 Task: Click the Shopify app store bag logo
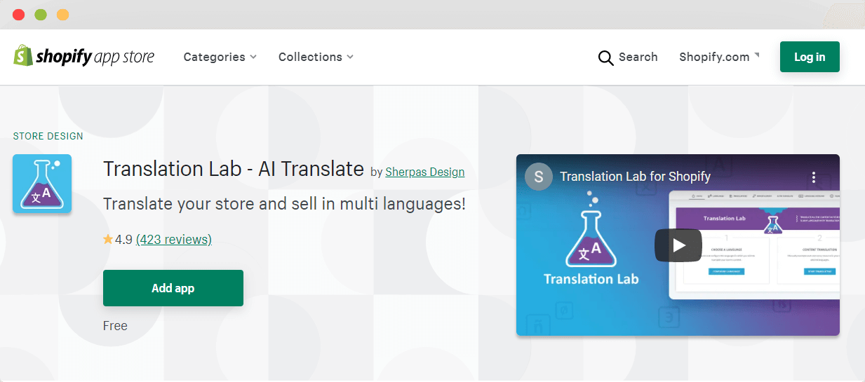pyautogui.click(x=23, y=56)
